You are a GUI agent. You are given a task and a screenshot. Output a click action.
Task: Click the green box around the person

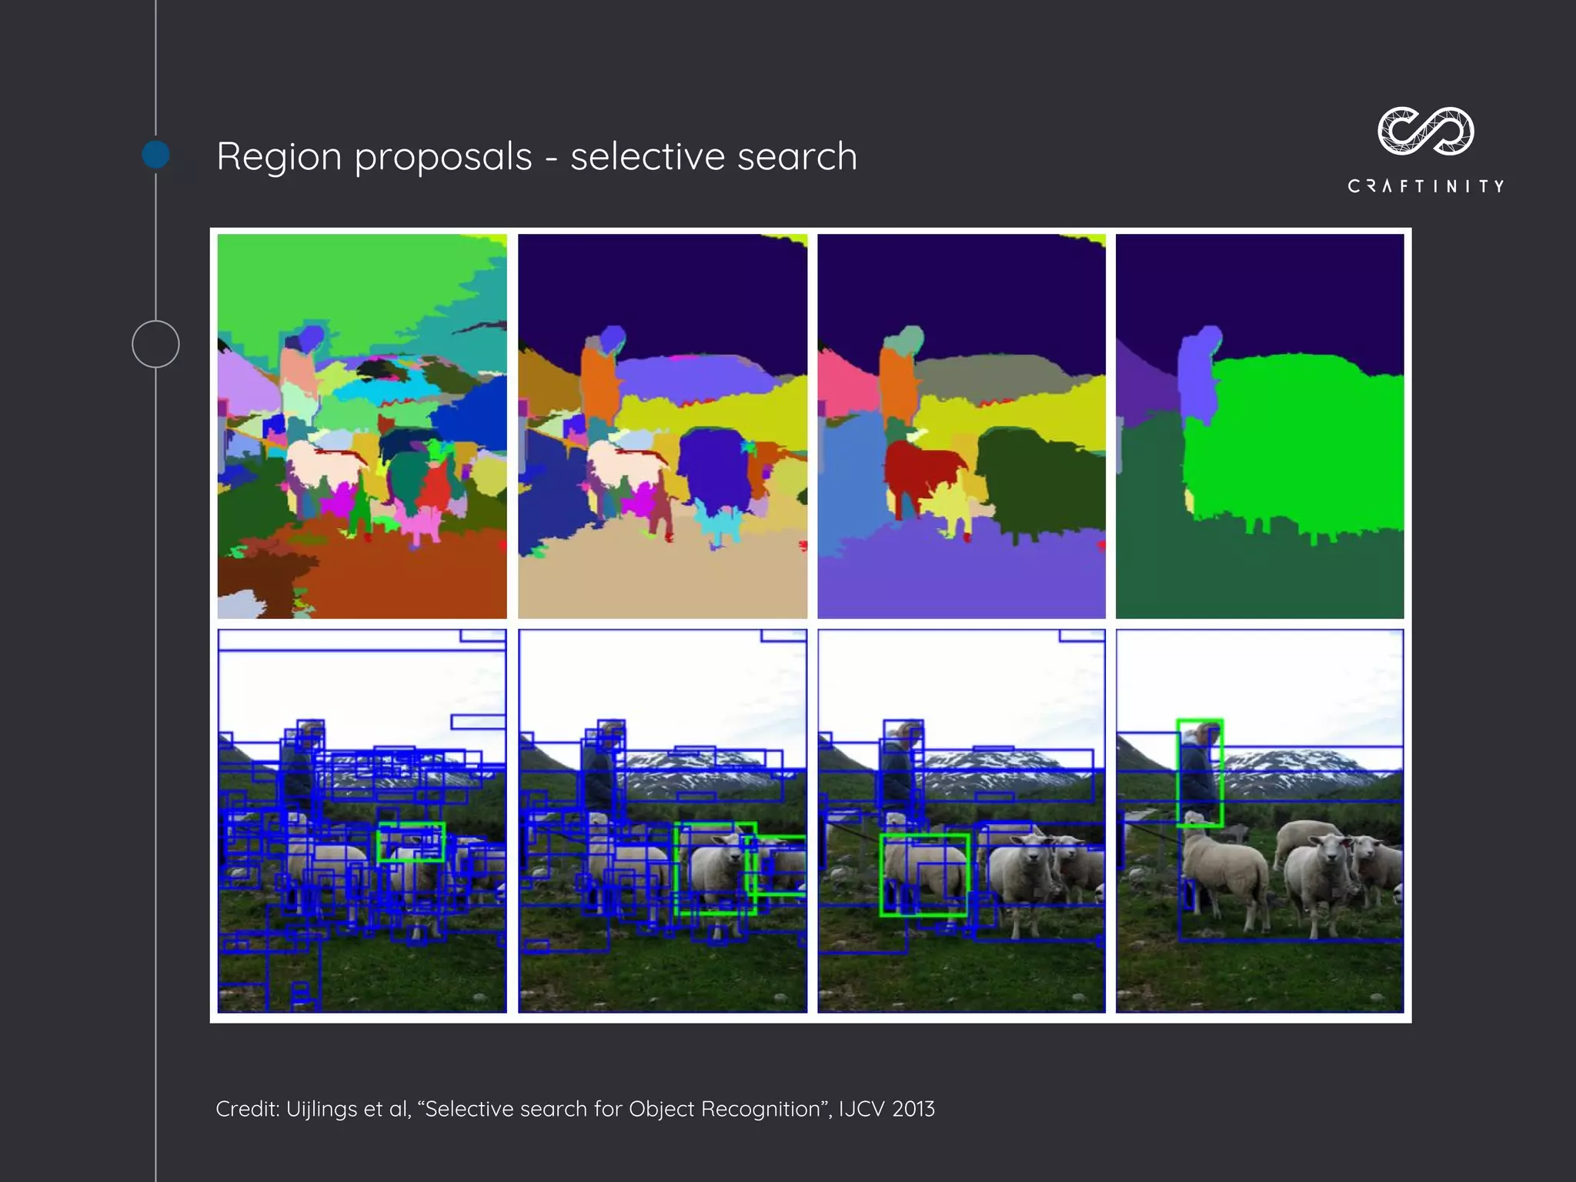click(1200, 773)
